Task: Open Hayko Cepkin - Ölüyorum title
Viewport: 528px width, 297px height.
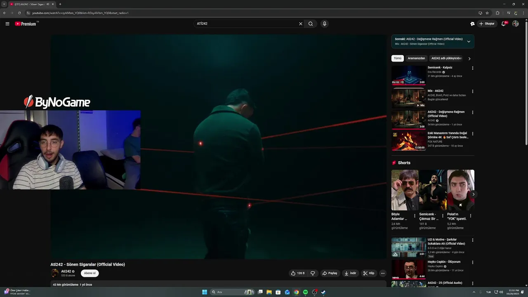Action: [x=444, y=262]
